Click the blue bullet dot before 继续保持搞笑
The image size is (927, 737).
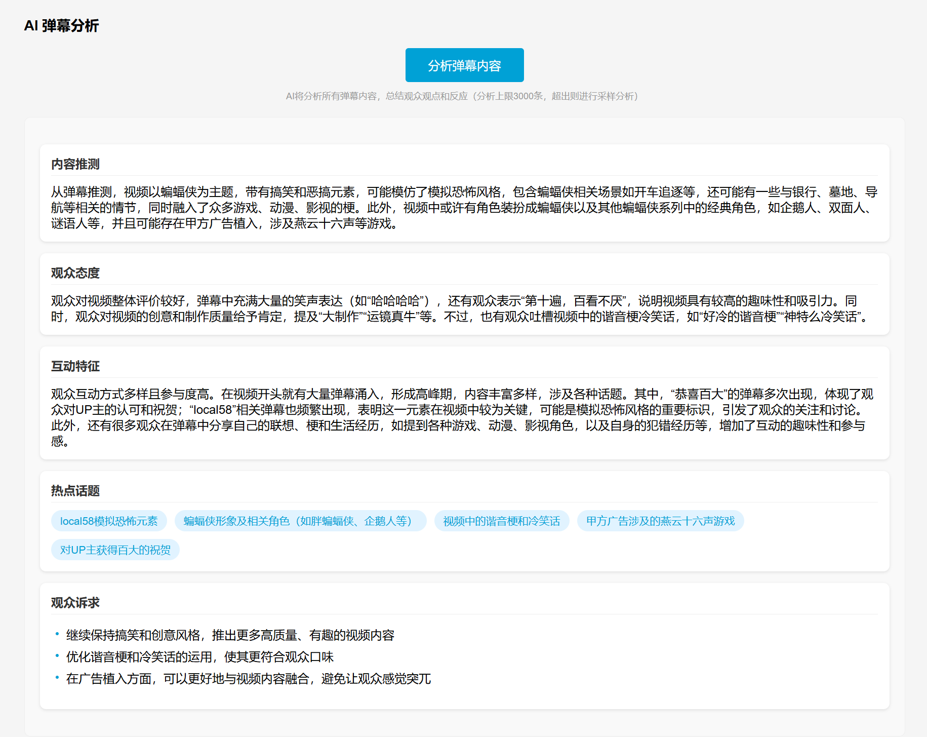click(57, 634)
